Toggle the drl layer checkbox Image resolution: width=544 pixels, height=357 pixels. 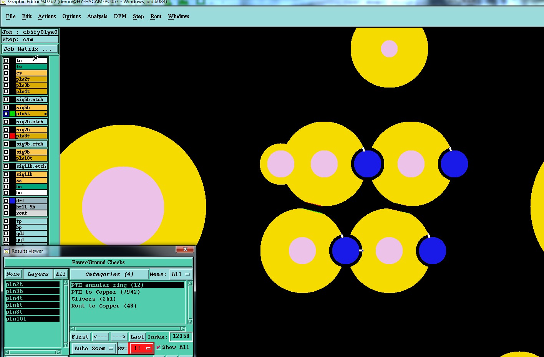(6, 201)
